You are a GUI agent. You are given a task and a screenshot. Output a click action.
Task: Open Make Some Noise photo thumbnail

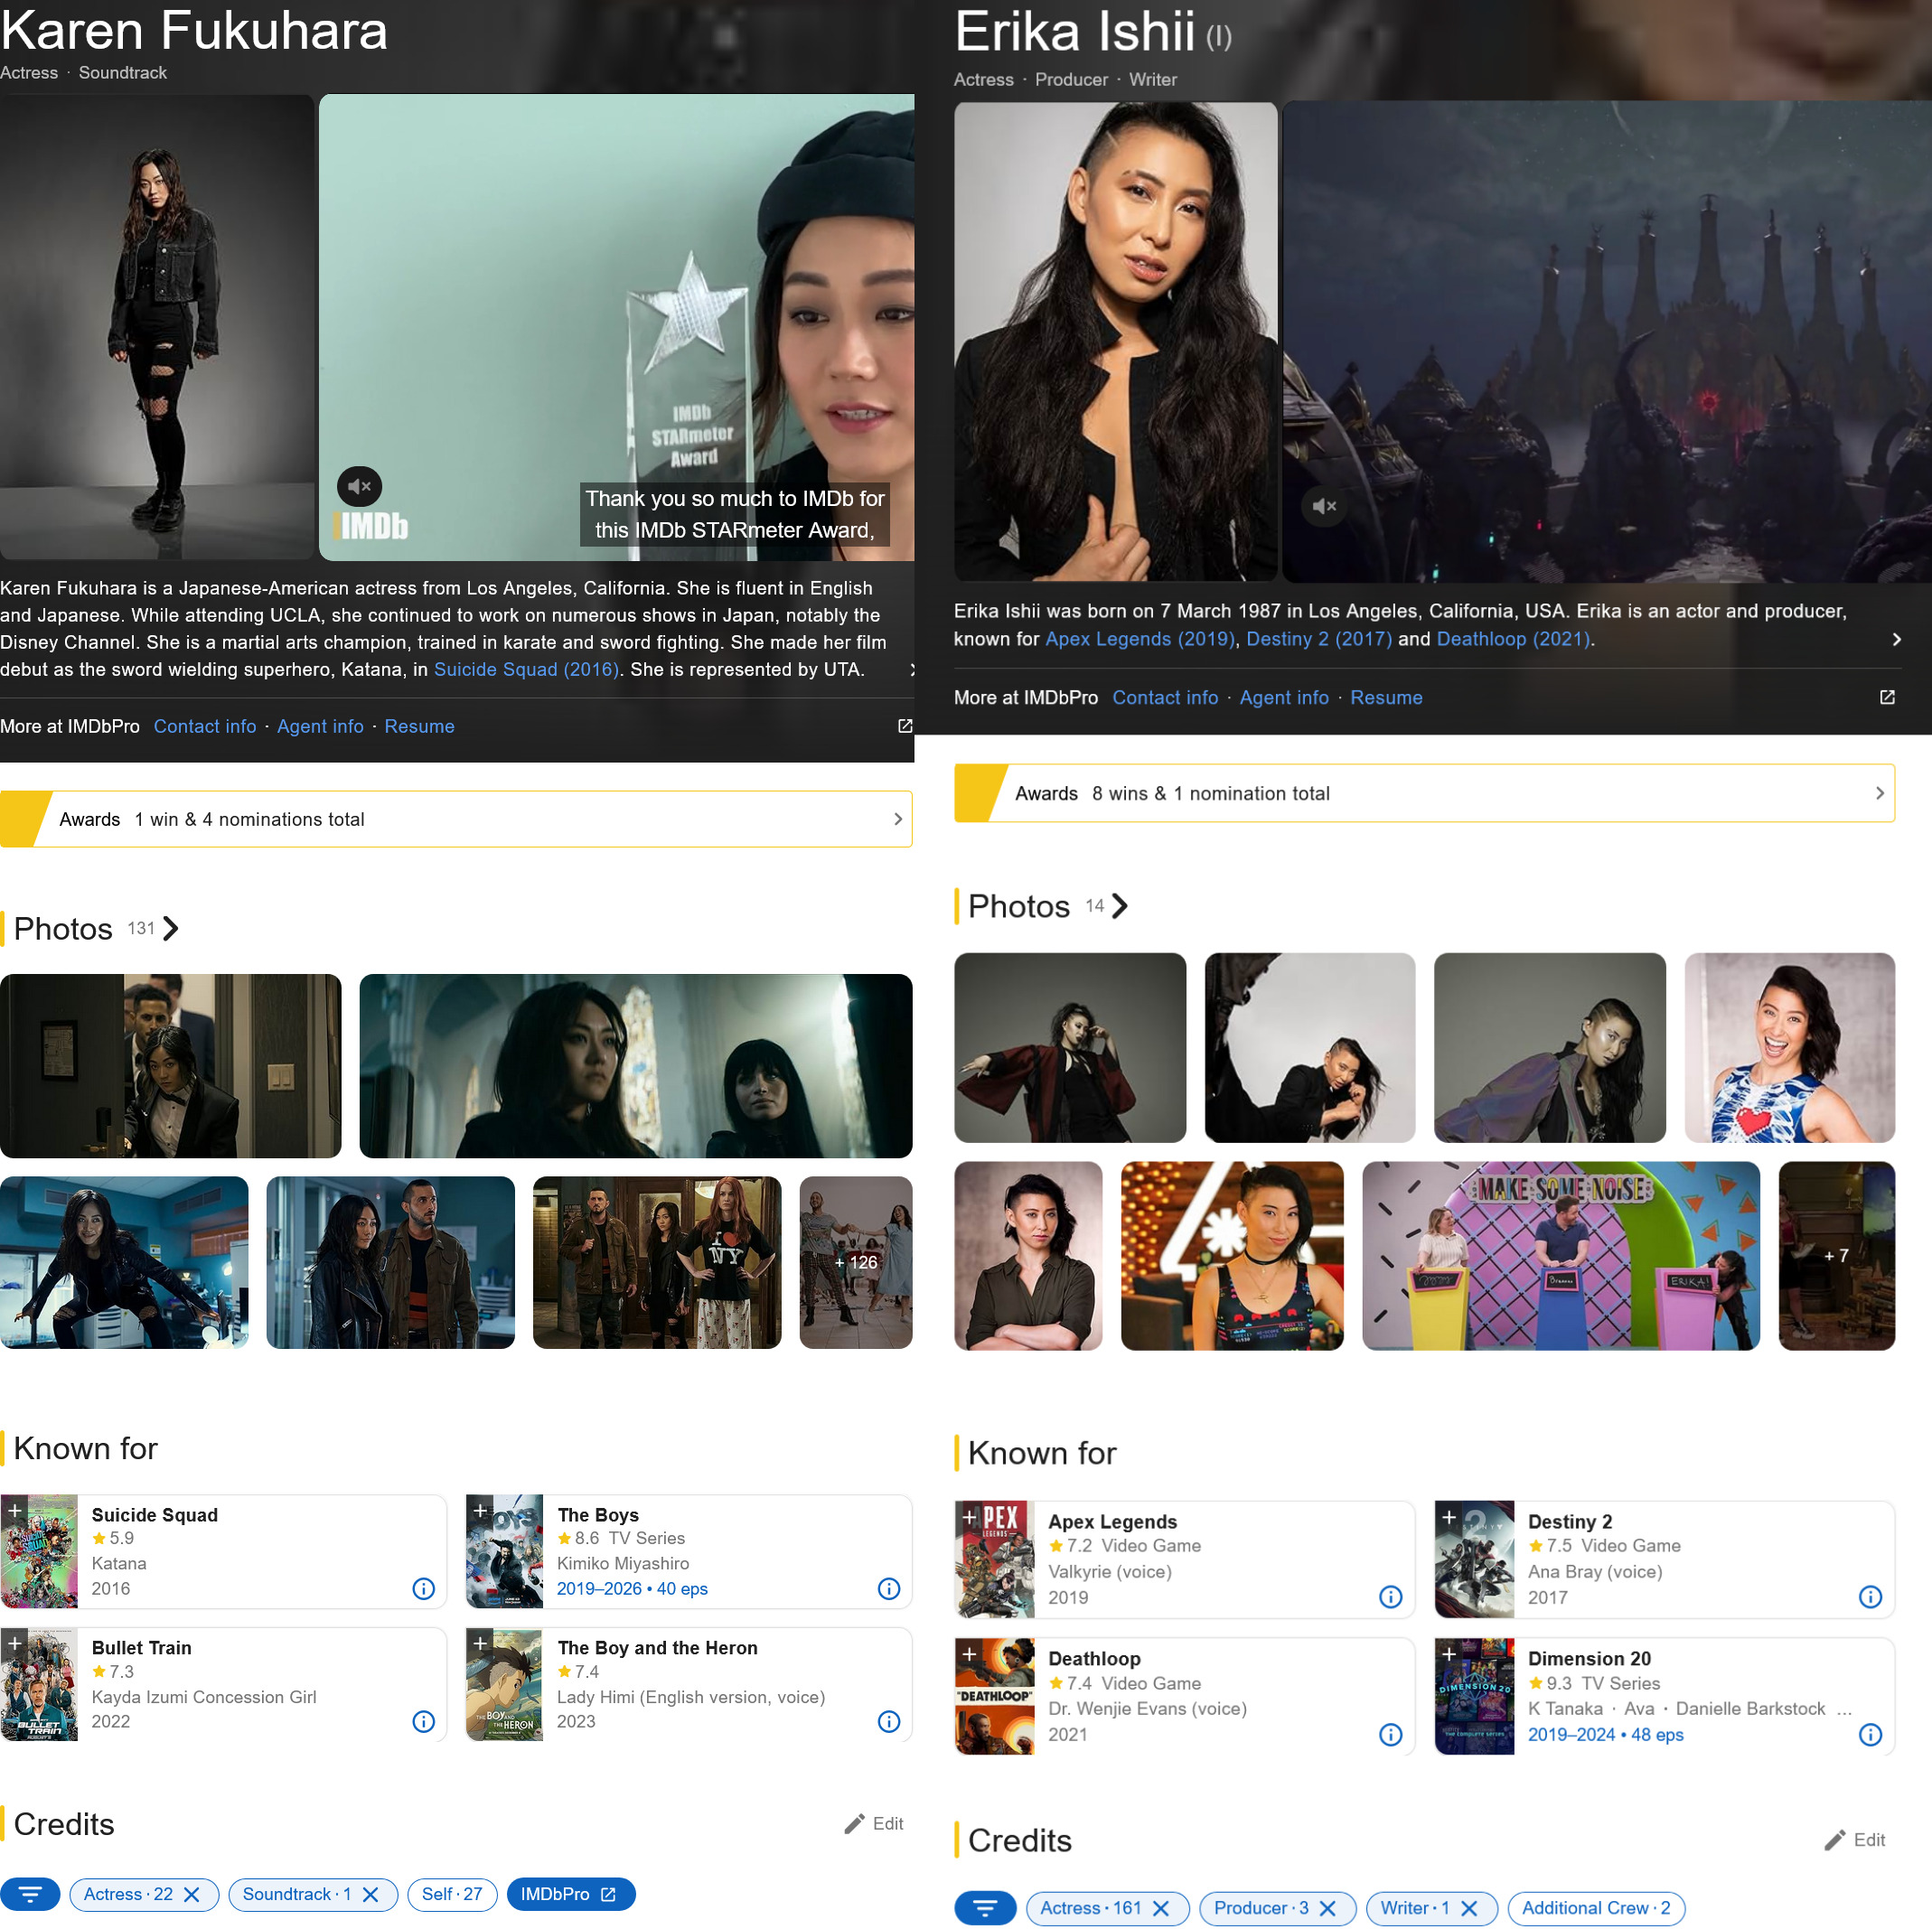click(x=1560, y=1255)
